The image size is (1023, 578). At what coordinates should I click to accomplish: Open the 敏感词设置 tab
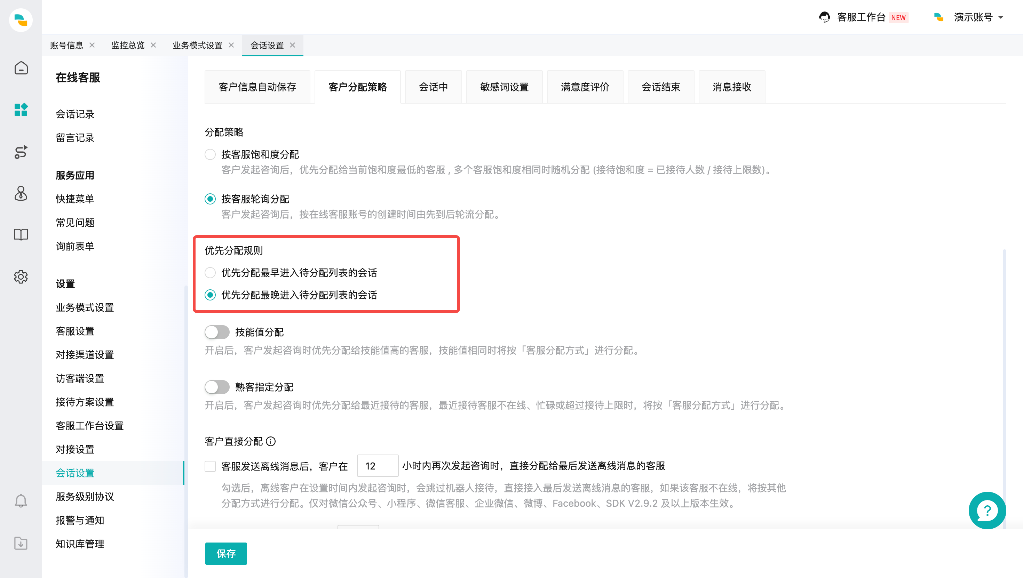(x=504, y=87)
